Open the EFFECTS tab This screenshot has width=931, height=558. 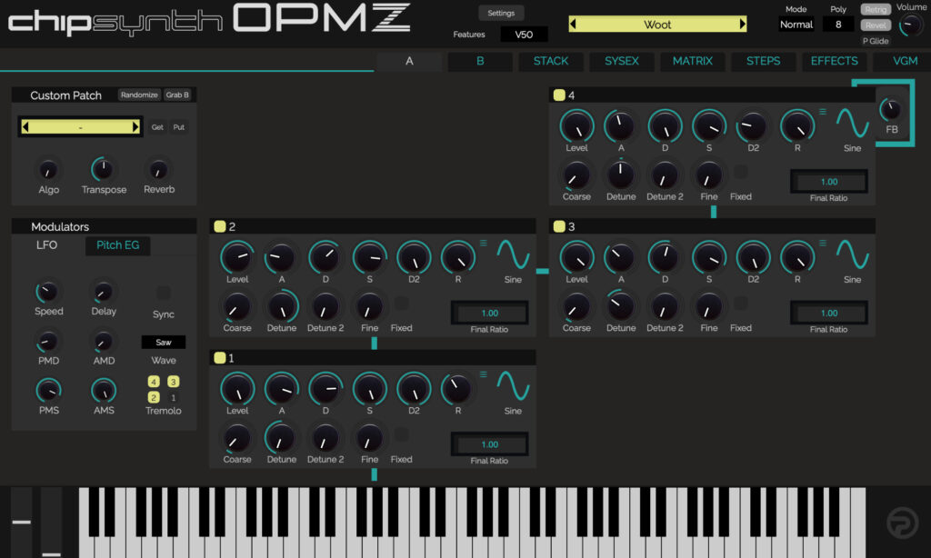(835, 61)
